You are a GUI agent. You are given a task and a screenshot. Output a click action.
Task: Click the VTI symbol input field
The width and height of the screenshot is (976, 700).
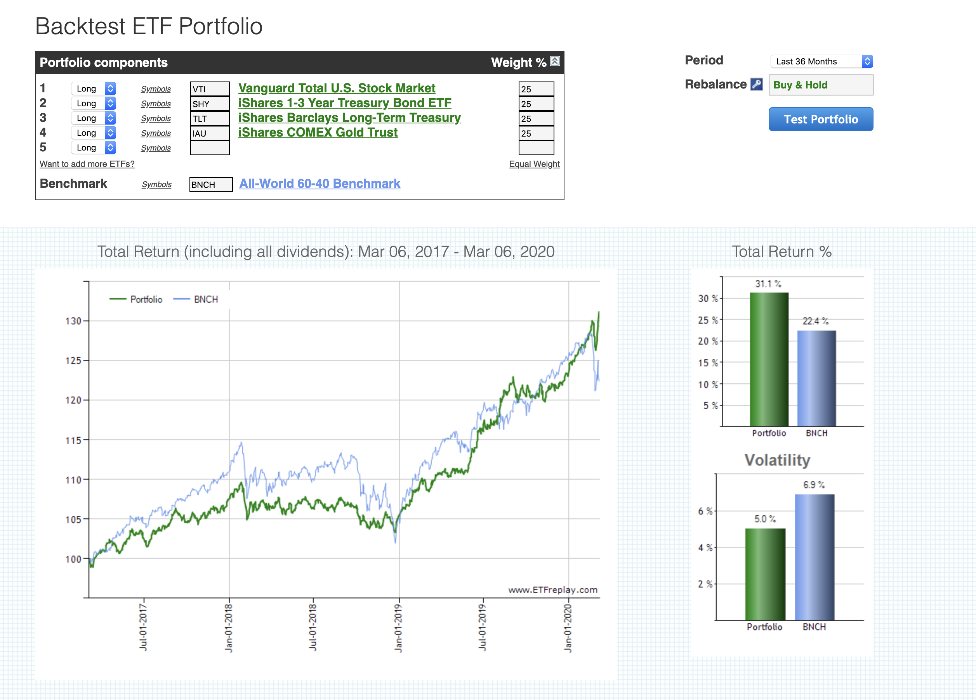[x=210, y=89]
